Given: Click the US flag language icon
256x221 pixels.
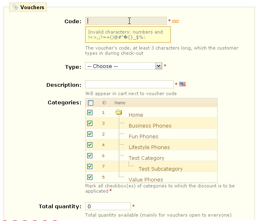Looking at the screenshot, I should click(182, 84).
